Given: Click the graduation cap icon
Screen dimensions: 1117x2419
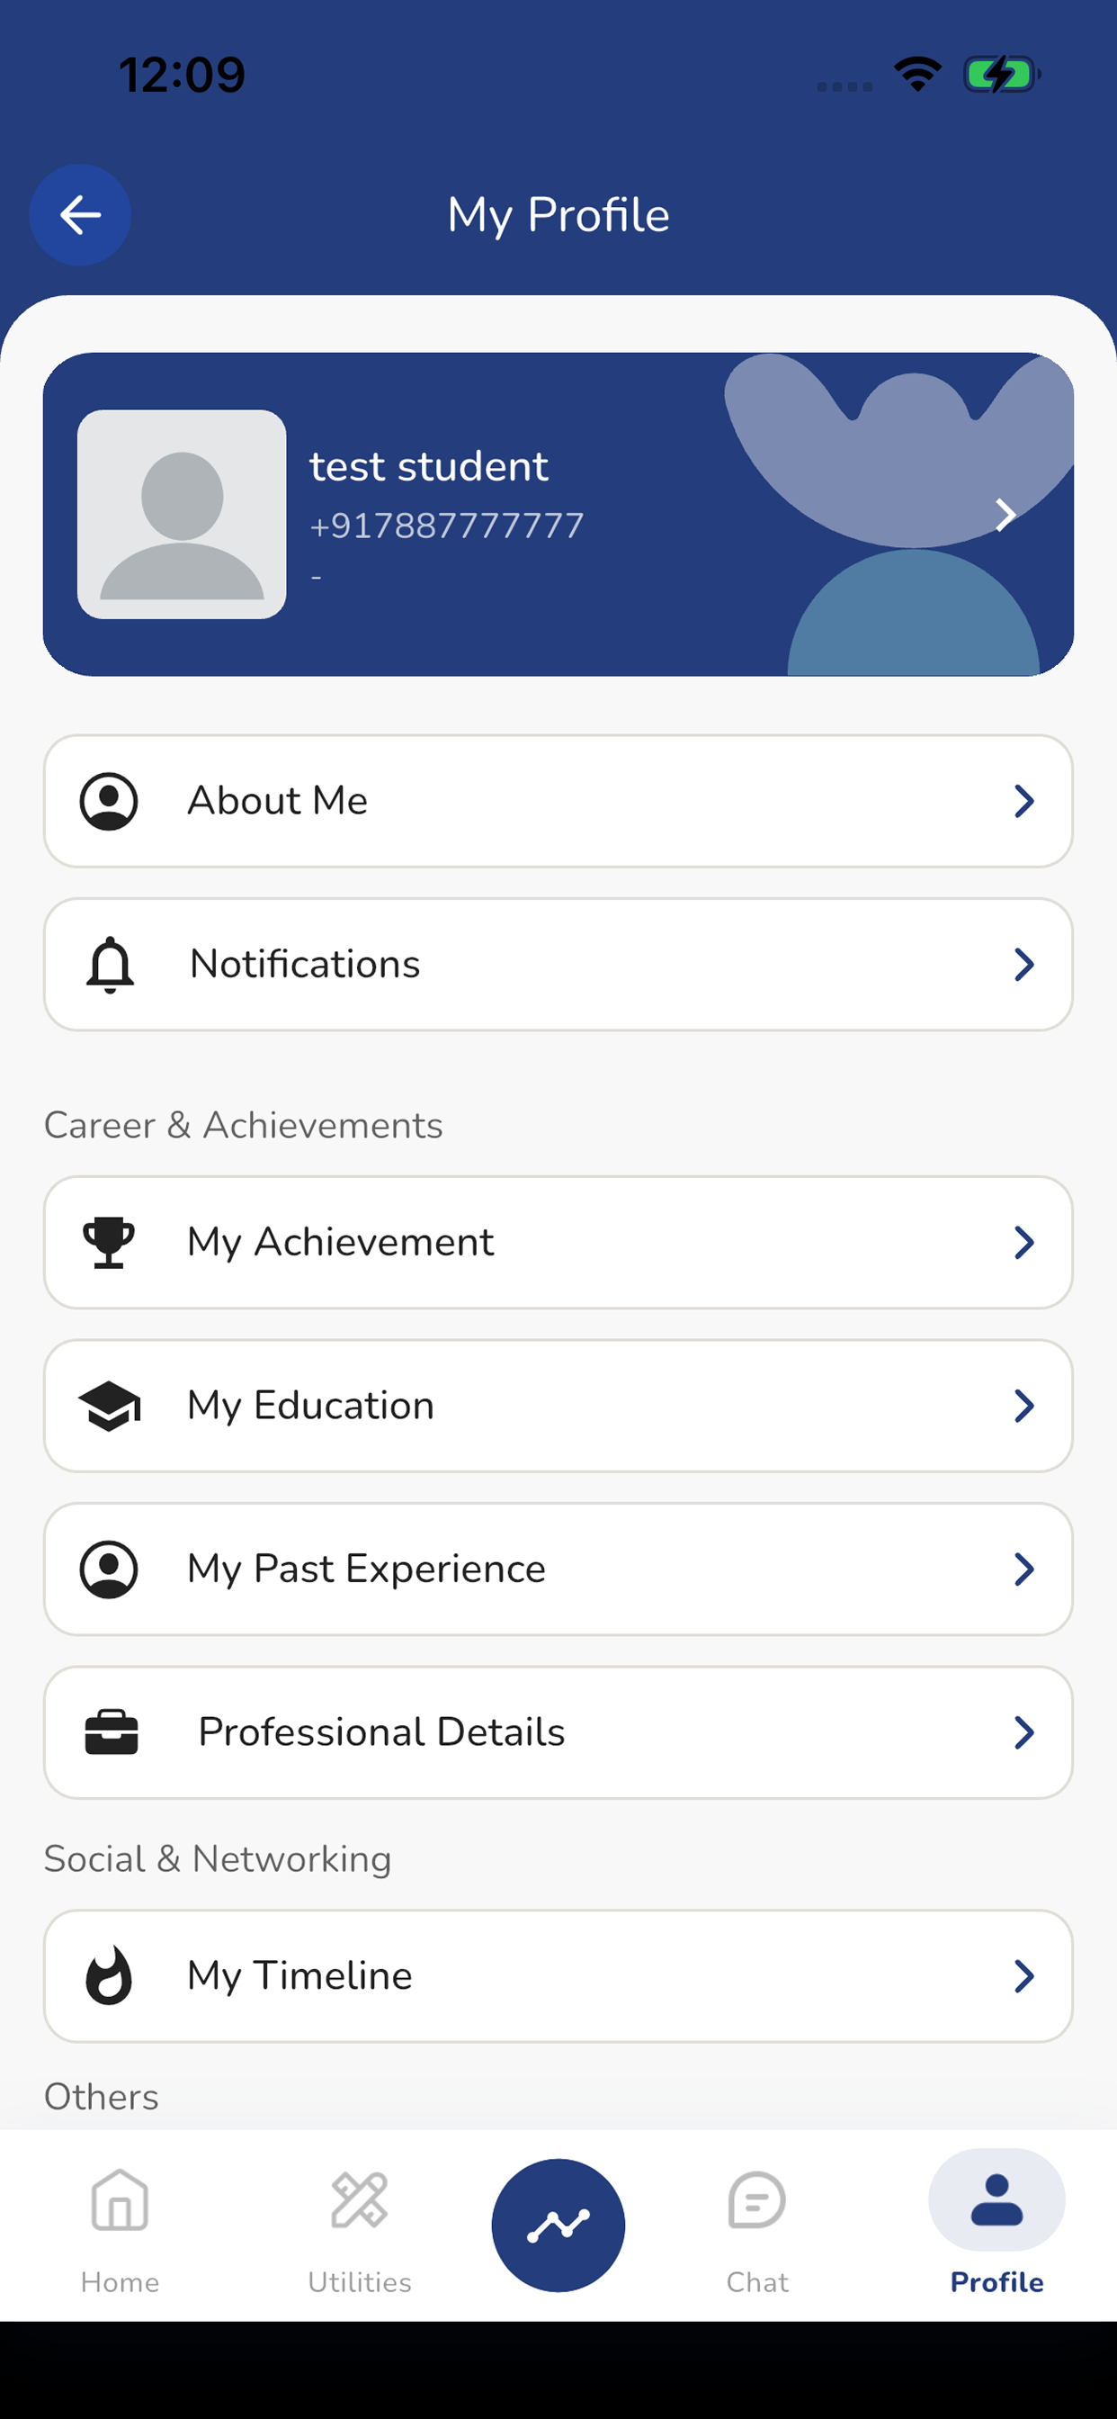Looking at the screenshot, I should point(110,1406).
